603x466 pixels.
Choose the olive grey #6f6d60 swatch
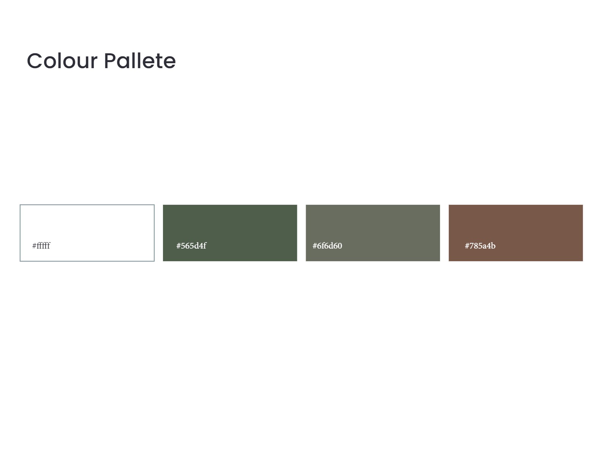click(x=373, y=233)
